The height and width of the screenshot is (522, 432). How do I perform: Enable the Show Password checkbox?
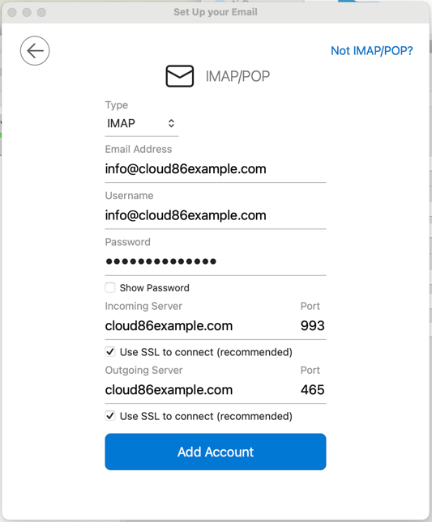[x=110, y=287]
